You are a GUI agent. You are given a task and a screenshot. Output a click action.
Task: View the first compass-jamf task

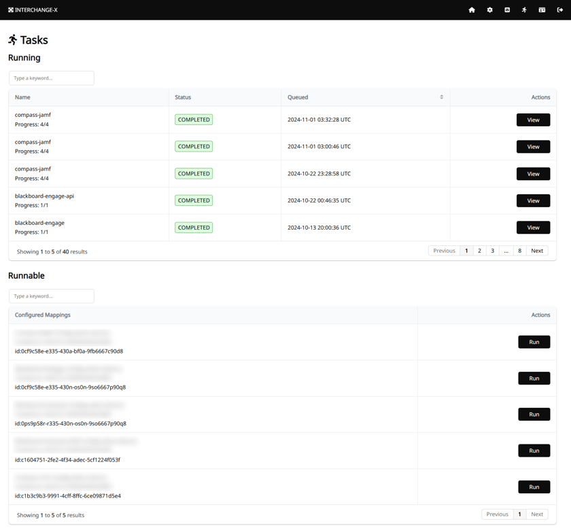[533, 120]
